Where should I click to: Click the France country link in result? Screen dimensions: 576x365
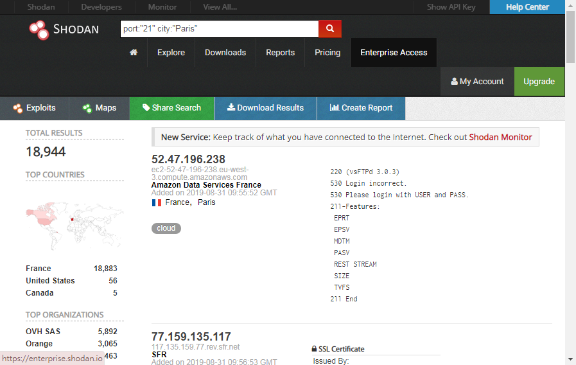177,202
